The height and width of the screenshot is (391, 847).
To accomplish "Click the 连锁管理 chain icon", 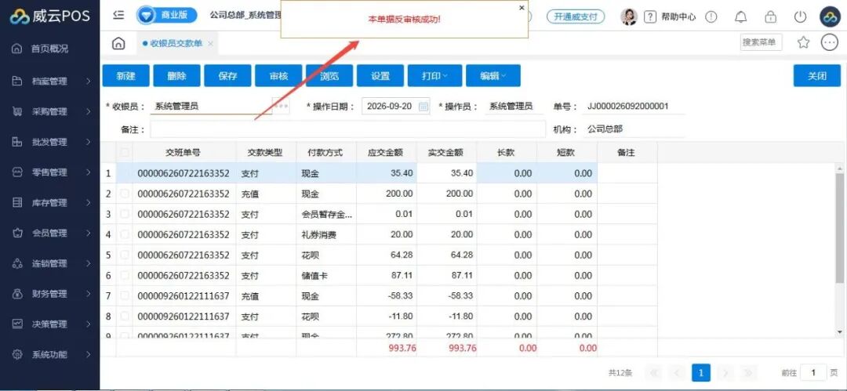I will (17, 263).
